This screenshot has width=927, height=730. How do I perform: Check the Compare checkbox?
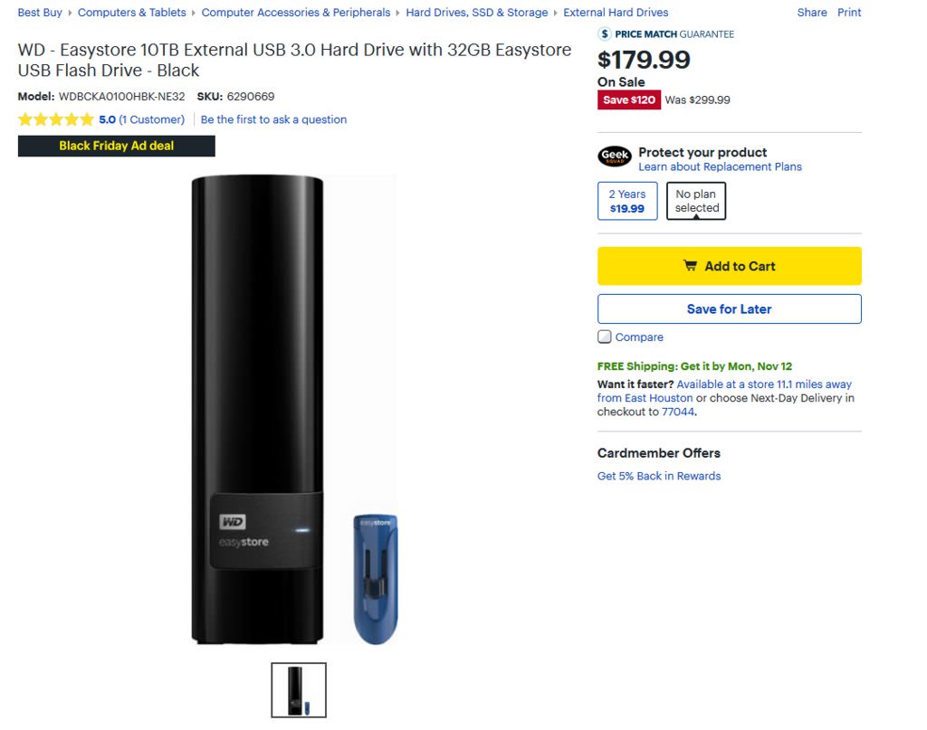coord(605,337)
